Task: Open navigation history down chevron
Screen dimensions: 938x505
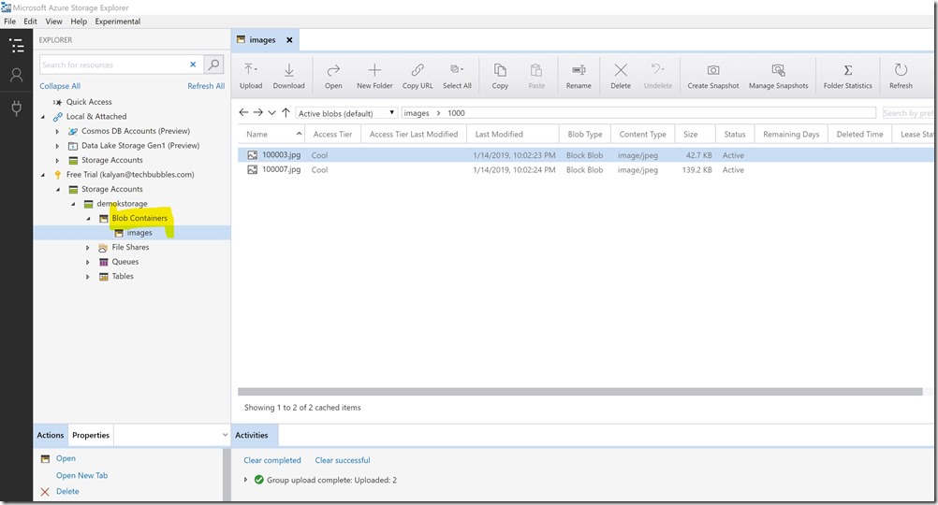Action: pyautogui.click(x=271, y=112)
